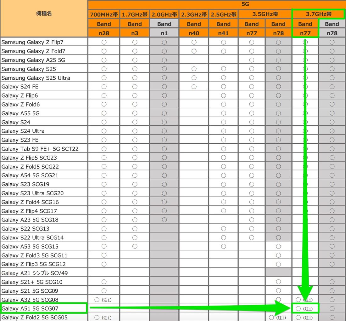Select the 1.7GHz帯 header cell
The width and height of the screenshot is (346, 321).
(x=135, y=14)
